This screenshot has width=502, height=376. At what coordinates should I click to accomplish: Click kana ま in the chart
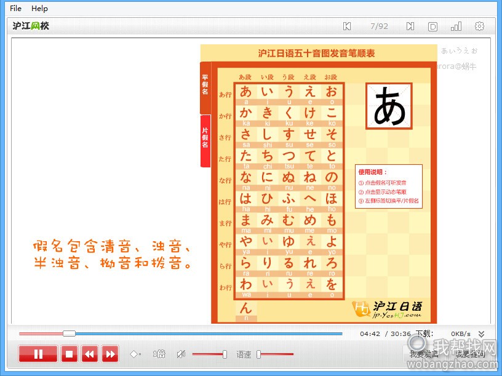(246, 220)
